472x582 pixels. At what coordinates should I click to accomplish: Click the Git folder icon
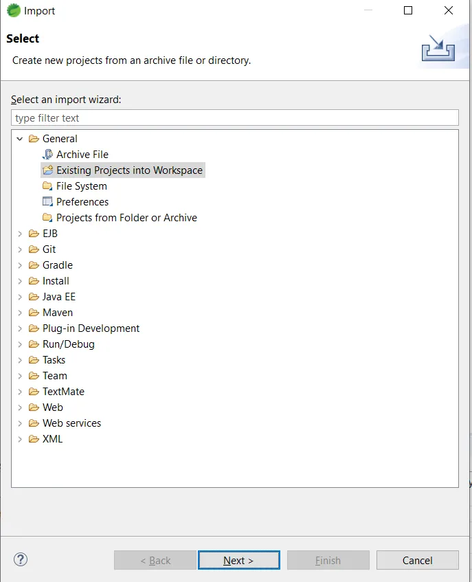coord(34,249)
